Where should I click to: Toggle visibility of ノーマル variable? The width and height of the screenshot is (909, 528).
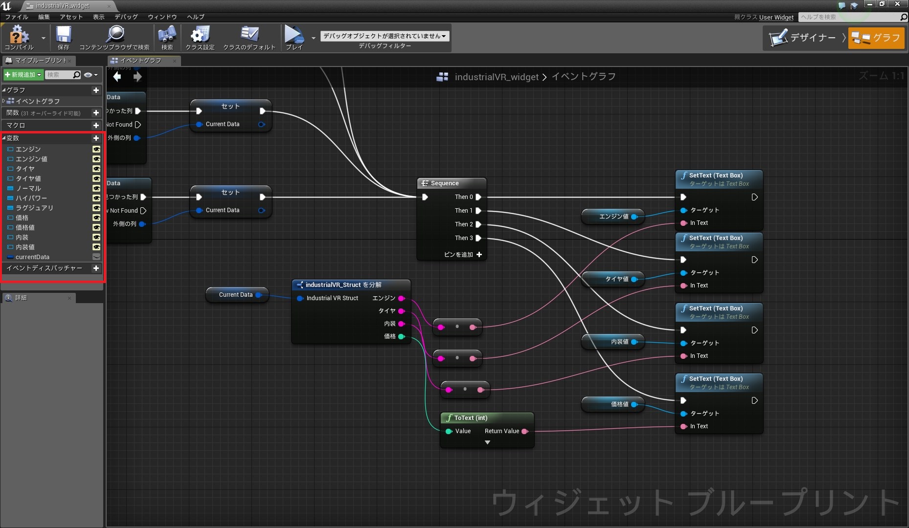coord(96,188)
